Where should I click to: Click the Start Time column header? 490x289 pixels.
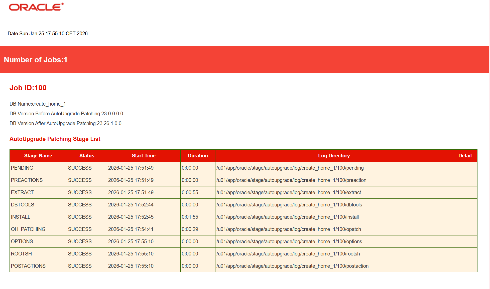(x=144, y=156)
